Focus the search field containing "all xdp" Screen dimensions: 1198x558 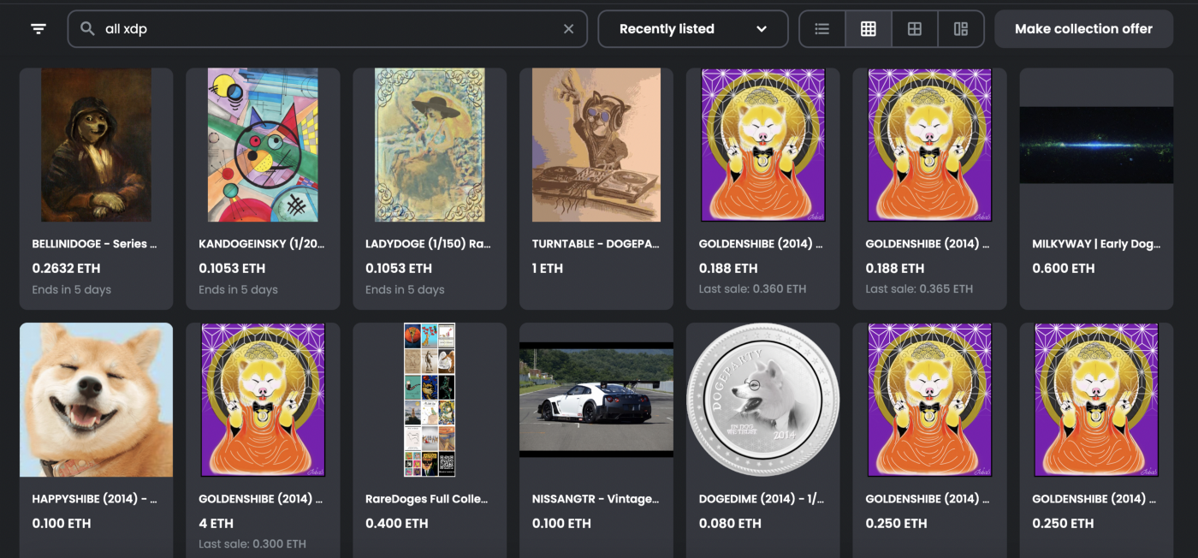[x=328, y=29]
